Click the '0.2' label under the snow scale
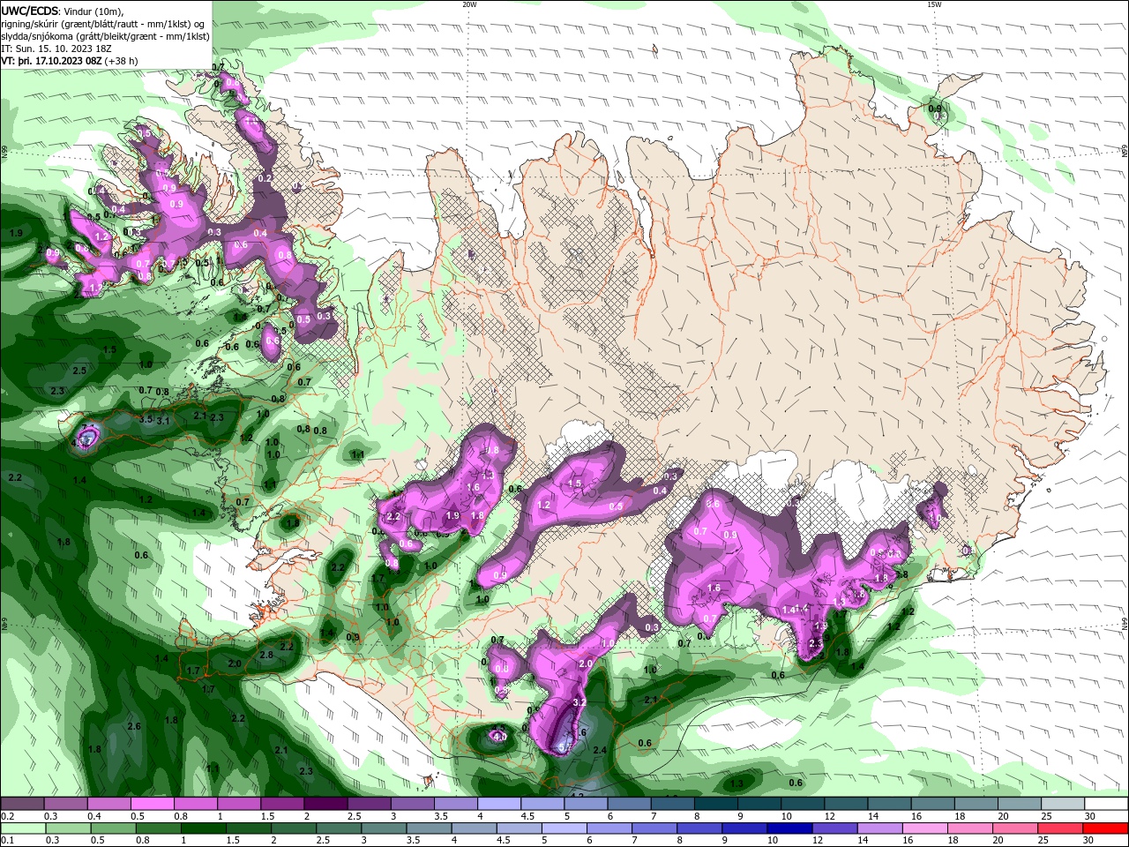 point(8,816)
